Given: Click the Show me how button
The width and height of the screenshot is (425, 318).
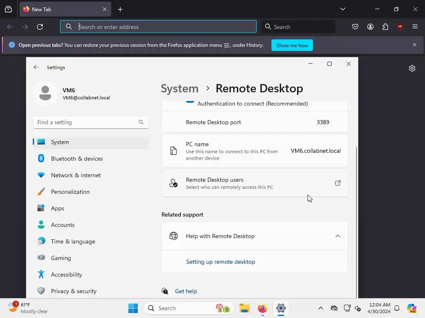Looking at the screenshot, I should [x=292, y=45].
